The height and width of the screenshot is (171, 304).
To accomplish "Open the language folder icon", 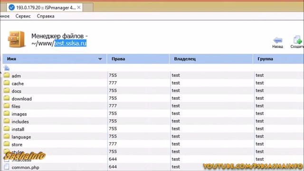I will point(7,136).
